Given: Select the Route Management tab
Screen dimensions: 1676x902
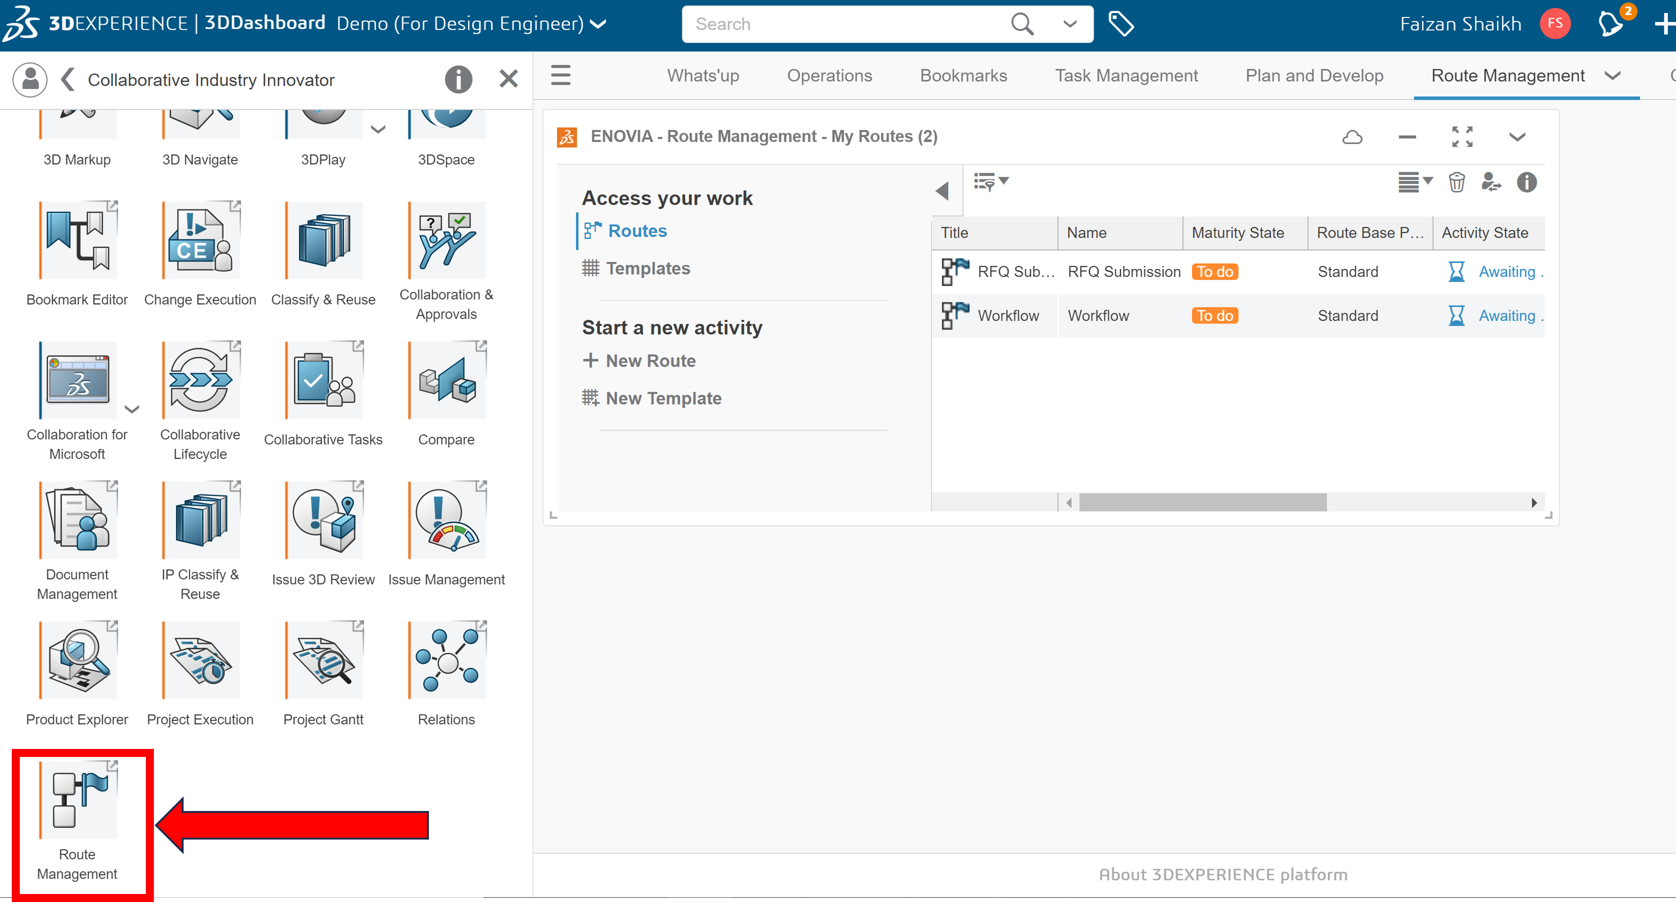Looking at the screenshot, I should click(1508, 75).
